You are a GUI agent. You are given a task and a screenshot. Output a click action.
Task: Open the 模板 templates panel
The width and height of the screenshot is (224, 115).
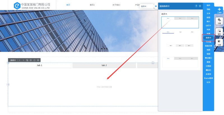[219, 32]
